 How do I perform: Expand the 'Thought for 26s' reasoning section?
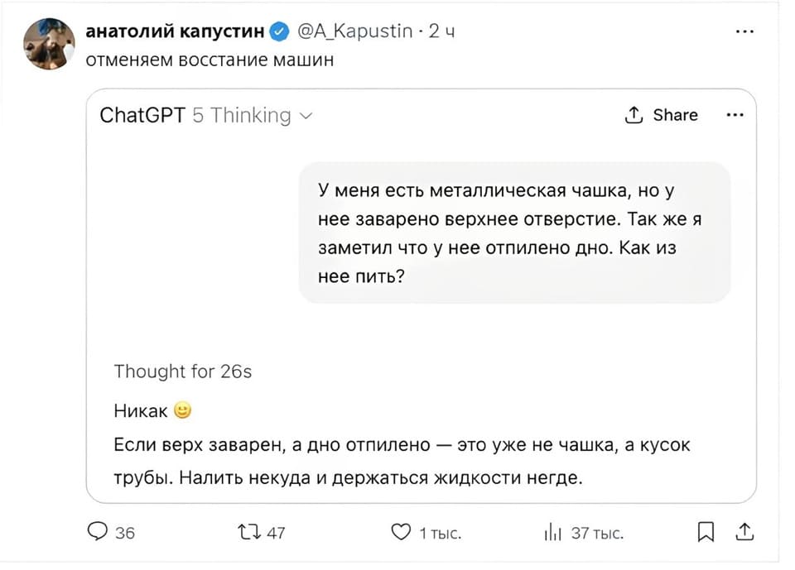click(182, 371)
